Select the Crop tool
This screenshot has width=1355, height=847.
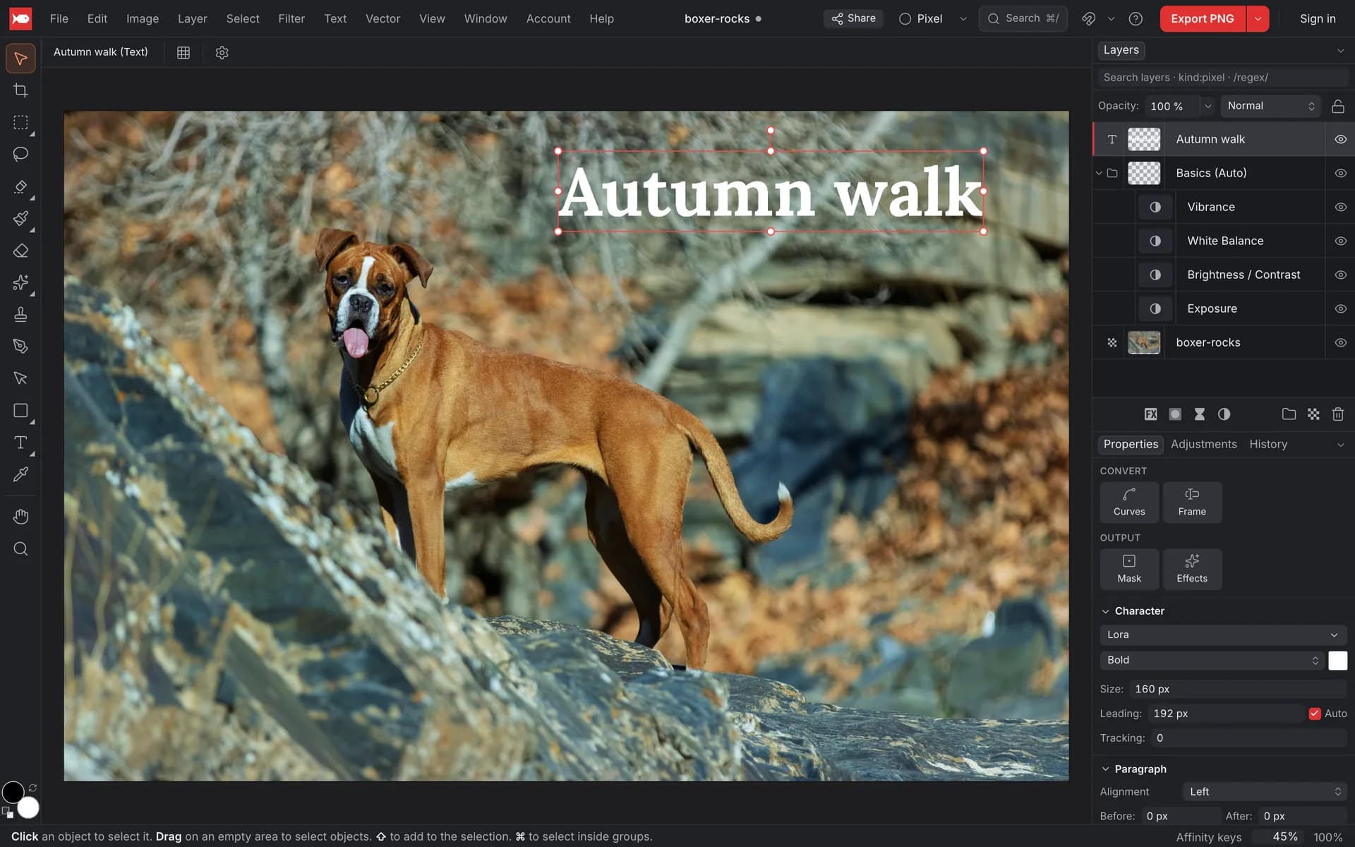click(20, 90)
